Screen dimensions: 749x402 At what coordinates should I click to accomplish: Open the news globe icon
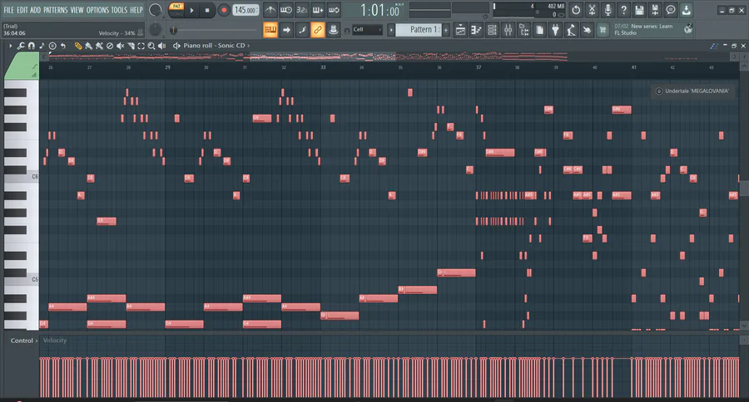(x=688, y=29)
